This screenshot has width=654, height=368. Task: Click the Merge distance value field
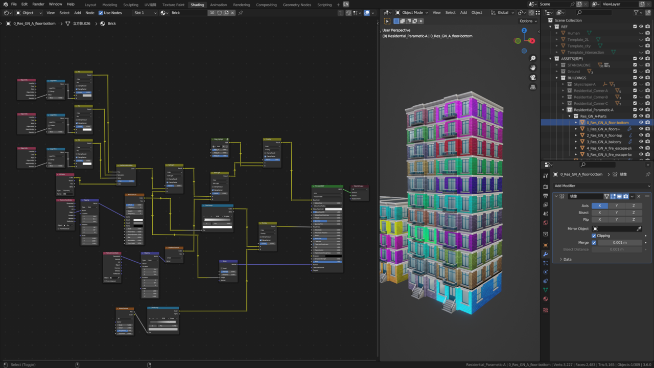point(620,242)
